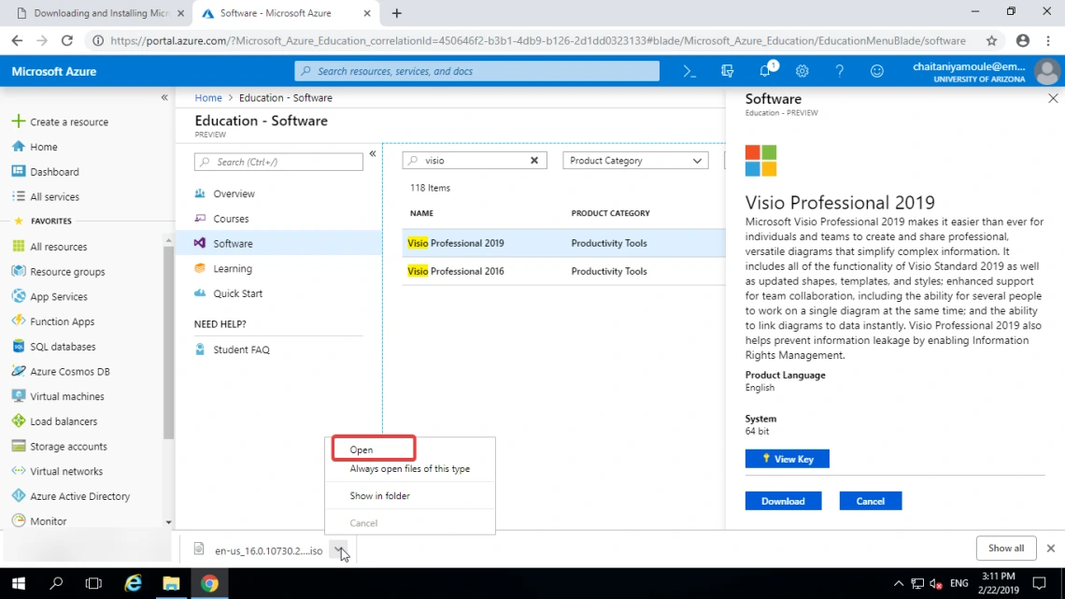Clear the visio search text
Viewport: 1065px width, 599px height.
[533, 161]
